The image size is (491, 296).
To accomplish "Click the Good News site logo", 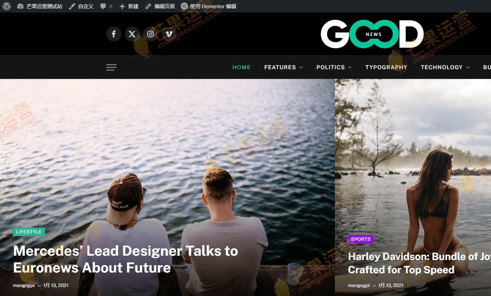I will point(372,34).
